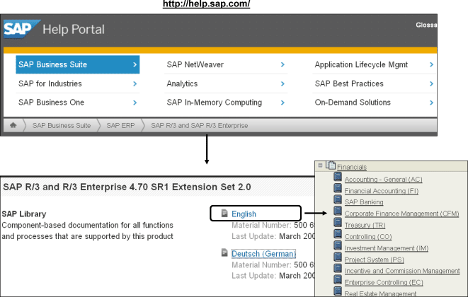Collapse the Financials tree node

point(320,165)
